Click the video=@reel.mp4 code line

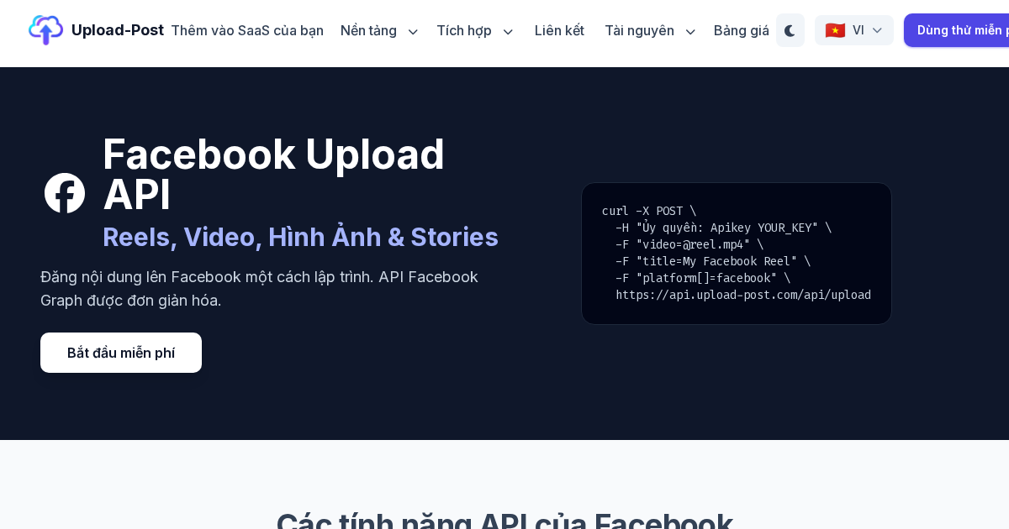click(689, 244)
